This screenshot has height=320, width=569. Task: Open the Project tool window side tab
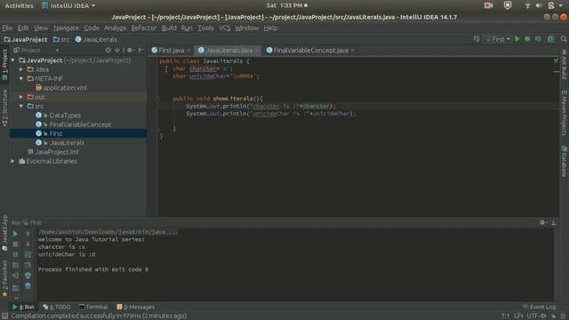click(4, 65)
